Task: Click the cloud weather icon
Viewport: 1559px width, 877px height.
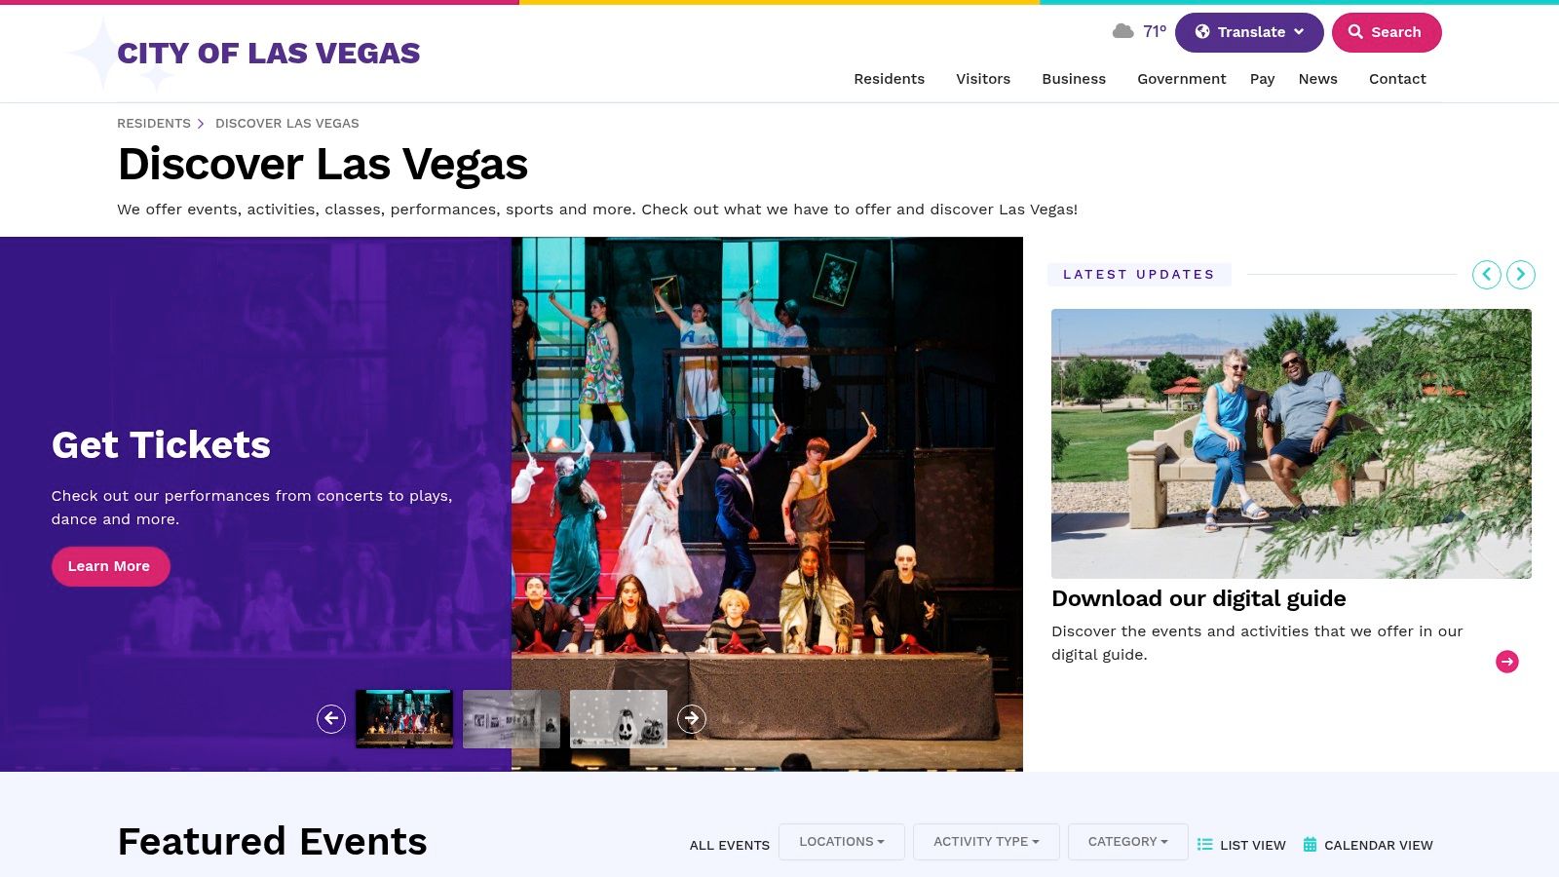Action: point(1122,31)
